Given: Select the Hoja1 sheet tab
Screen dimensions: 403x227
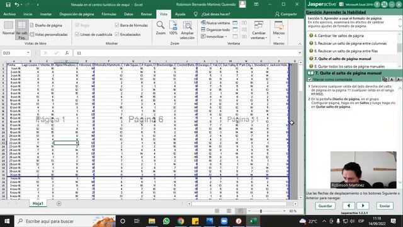Looking at the screenshot, I should (x=38, y=203).
